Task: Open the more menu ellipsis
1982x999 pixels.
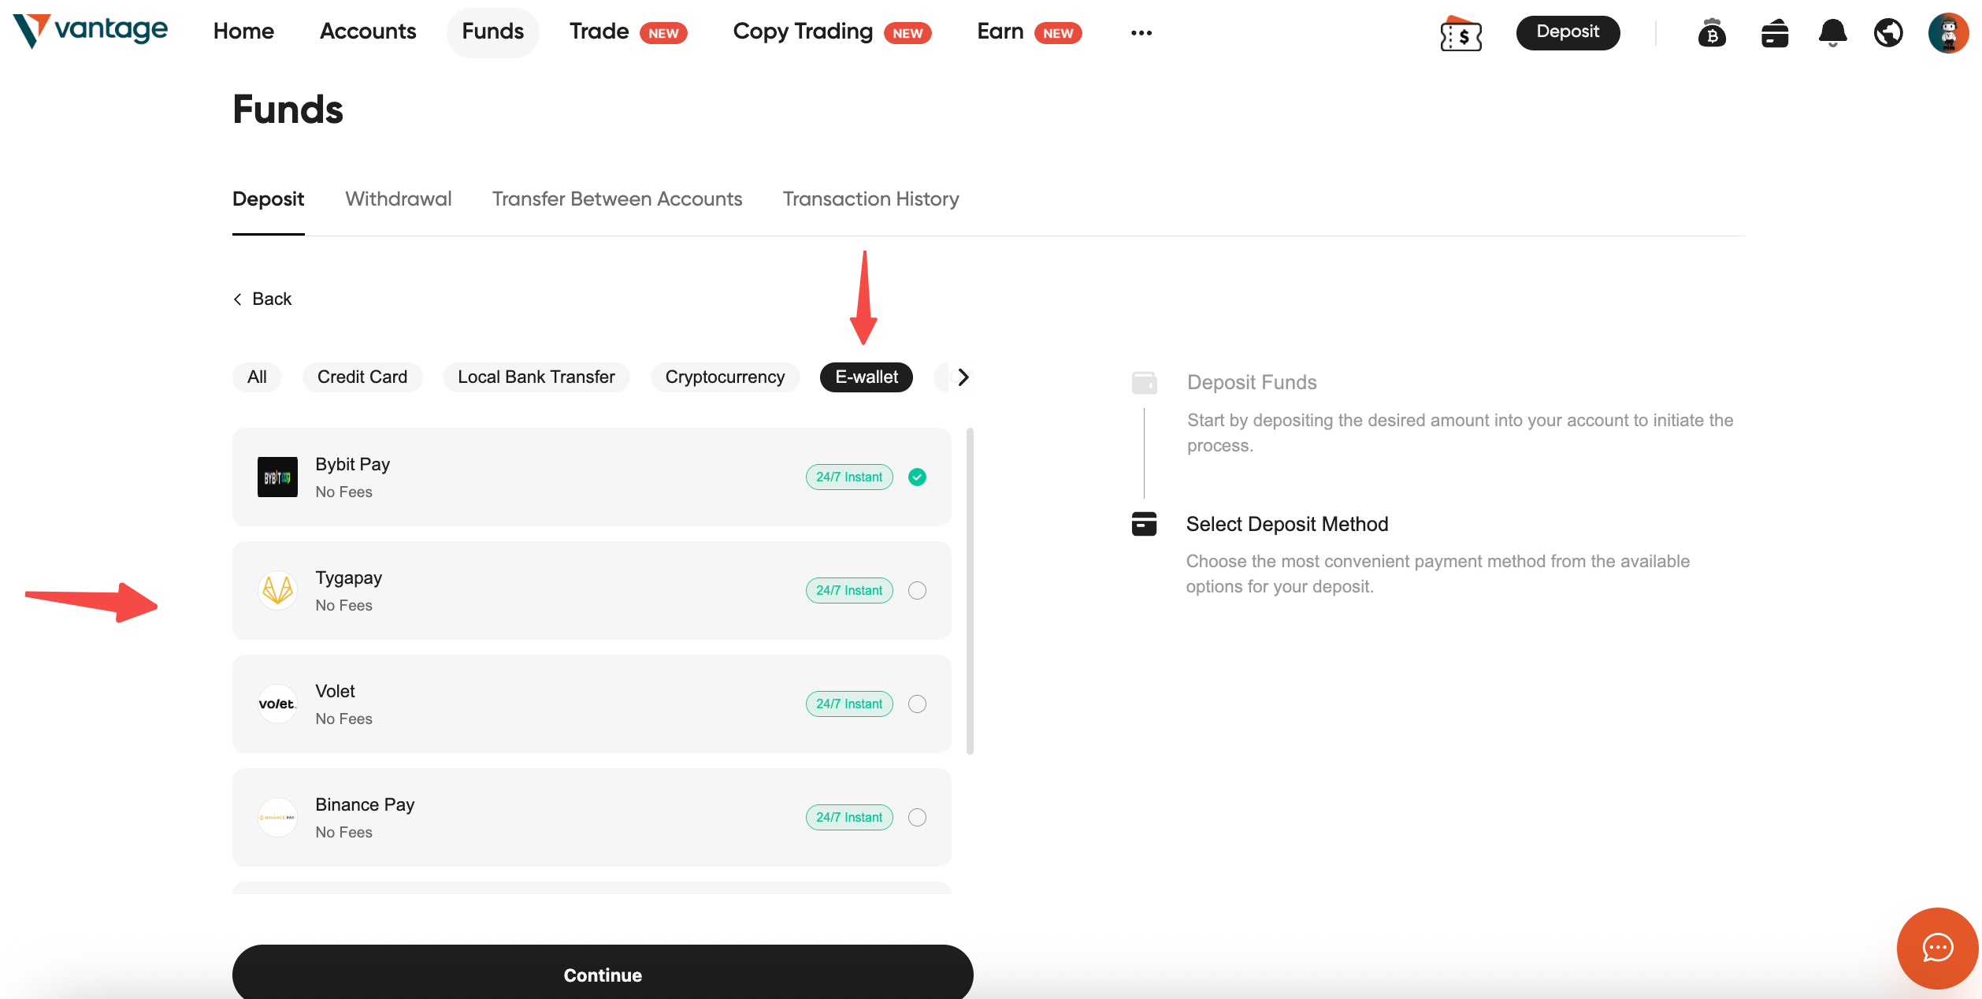Action: pos(1141,32)
